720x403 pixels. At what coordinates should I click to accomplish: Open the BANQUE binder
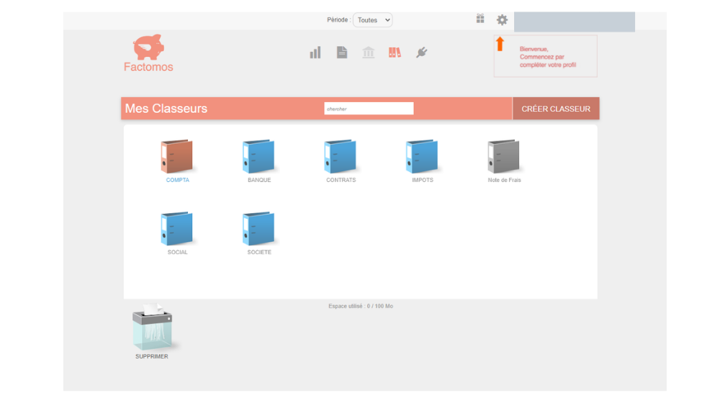(258, 156)
